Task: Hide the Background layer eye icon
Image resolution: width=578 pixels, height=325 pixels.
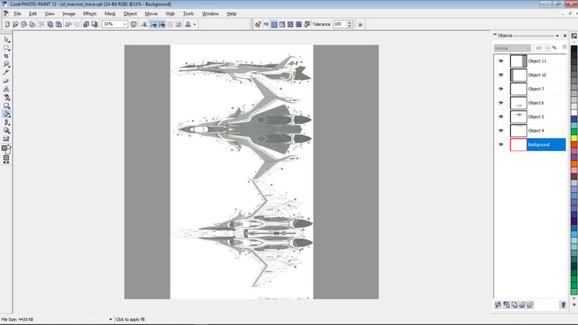Action: tap(500, 145)
